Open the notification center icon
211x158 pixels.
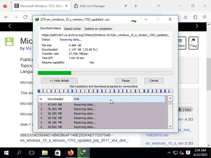(188, 153)
